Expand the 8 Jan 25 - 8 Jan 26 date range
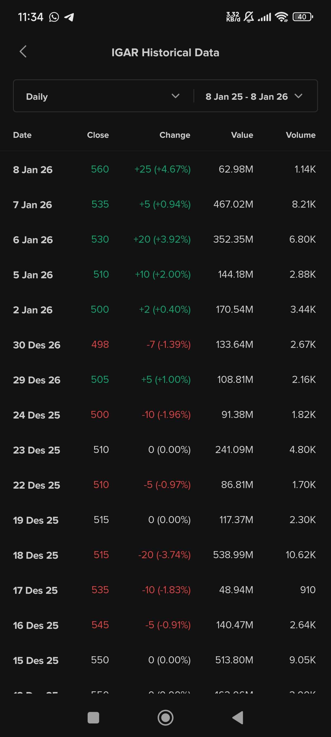The width and height of the screenshot is (331, 737). [x=246, y=96]
